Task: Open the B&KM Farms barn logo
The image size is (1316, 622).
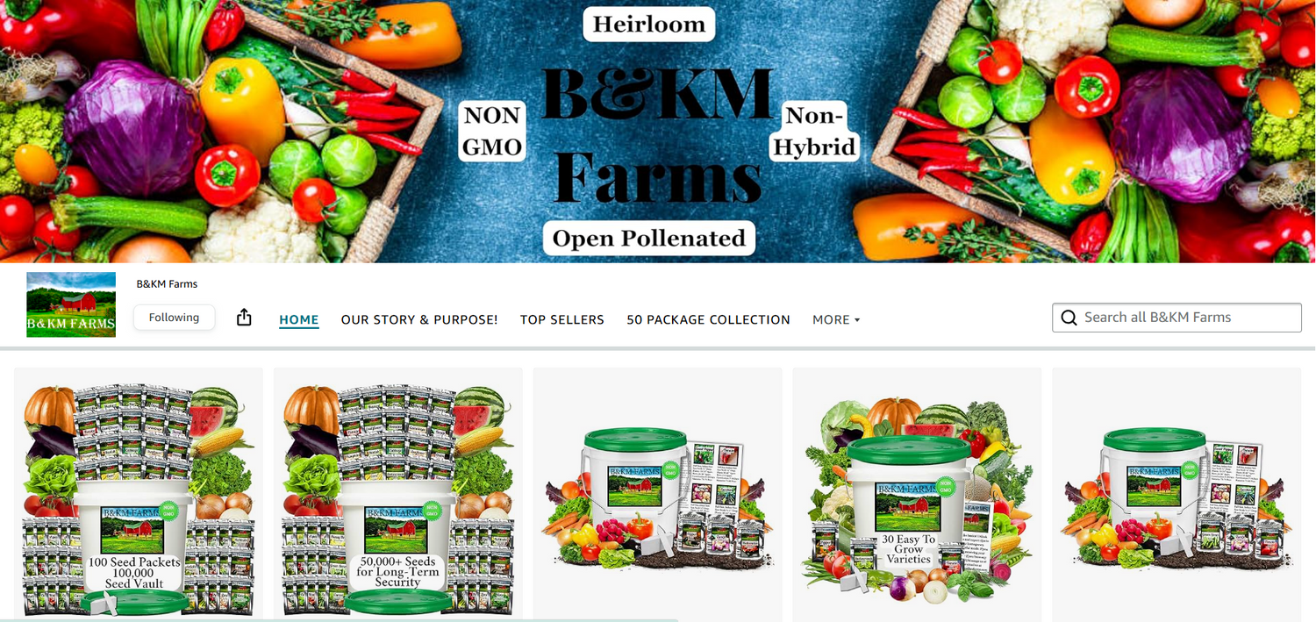Action: [x=71, y=304]
